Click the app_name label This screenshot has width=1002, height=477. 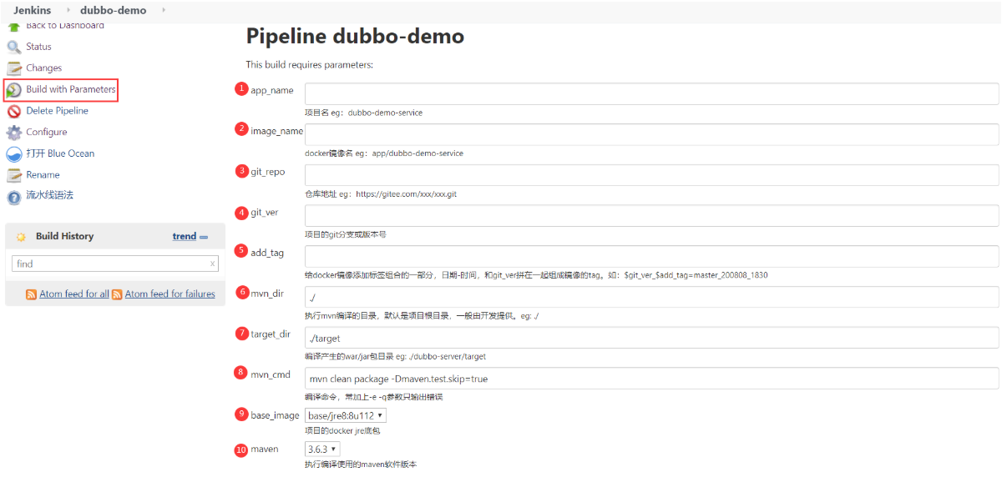(x=272, y=90)
